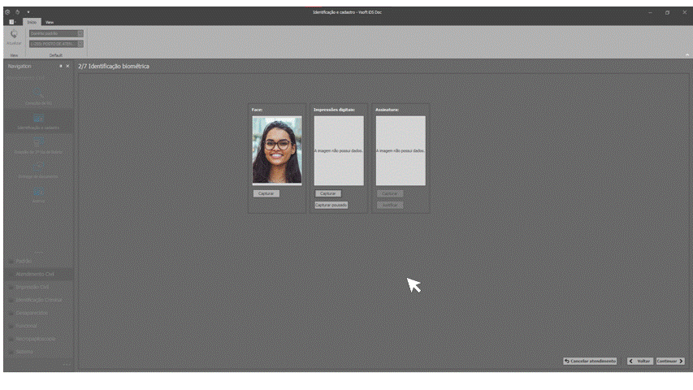Select the Padrão navigation group
This screenshot has height=390, width=693.
coord(38,262)
